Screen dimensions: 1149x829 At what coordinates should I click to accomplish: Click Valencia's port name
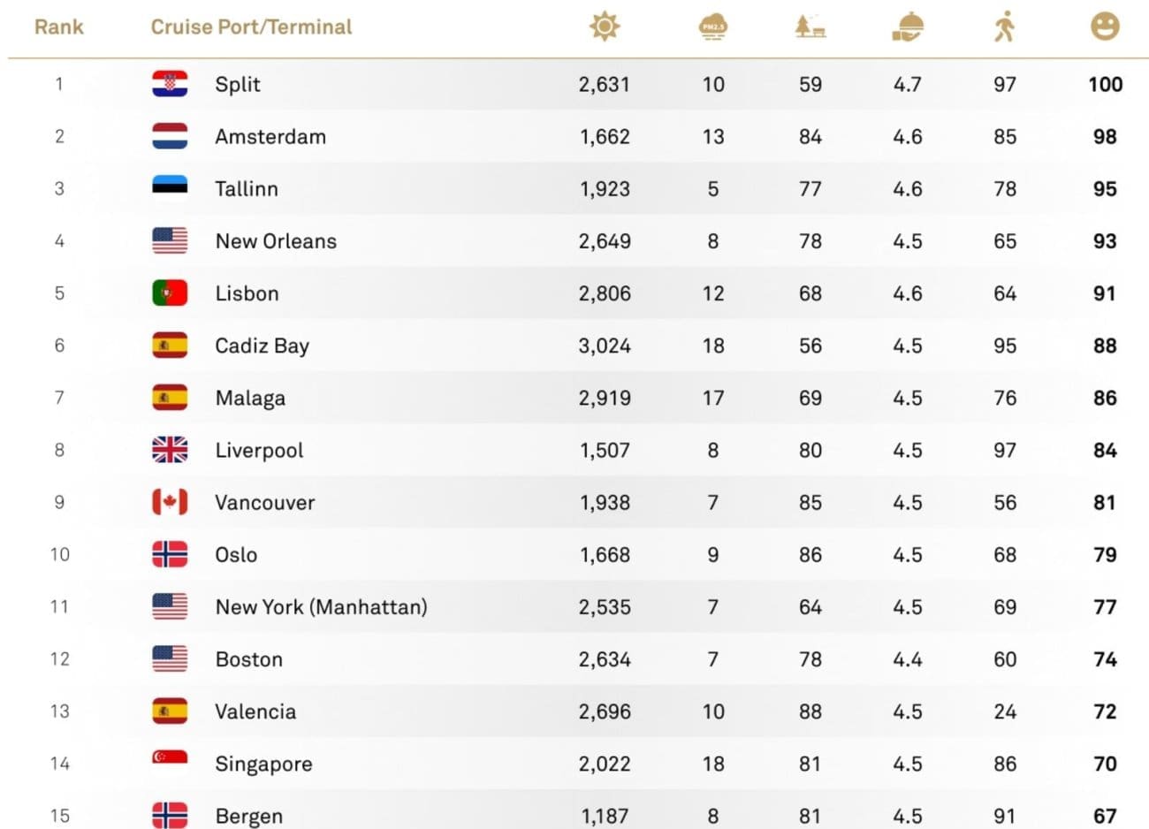(255, 711)
